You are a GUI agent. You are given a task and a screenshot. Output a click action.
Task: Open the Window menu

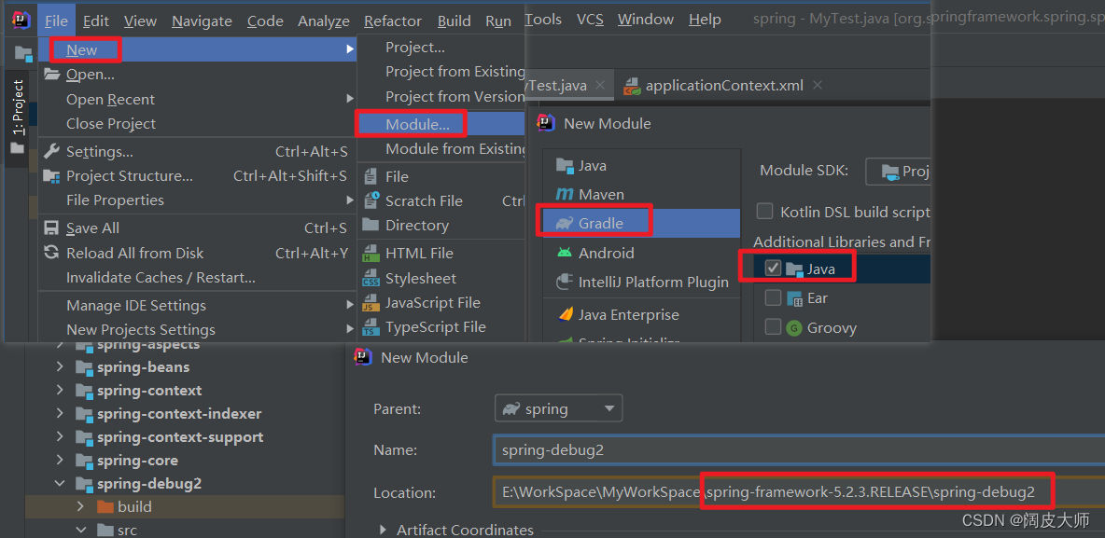coord(646,19)
